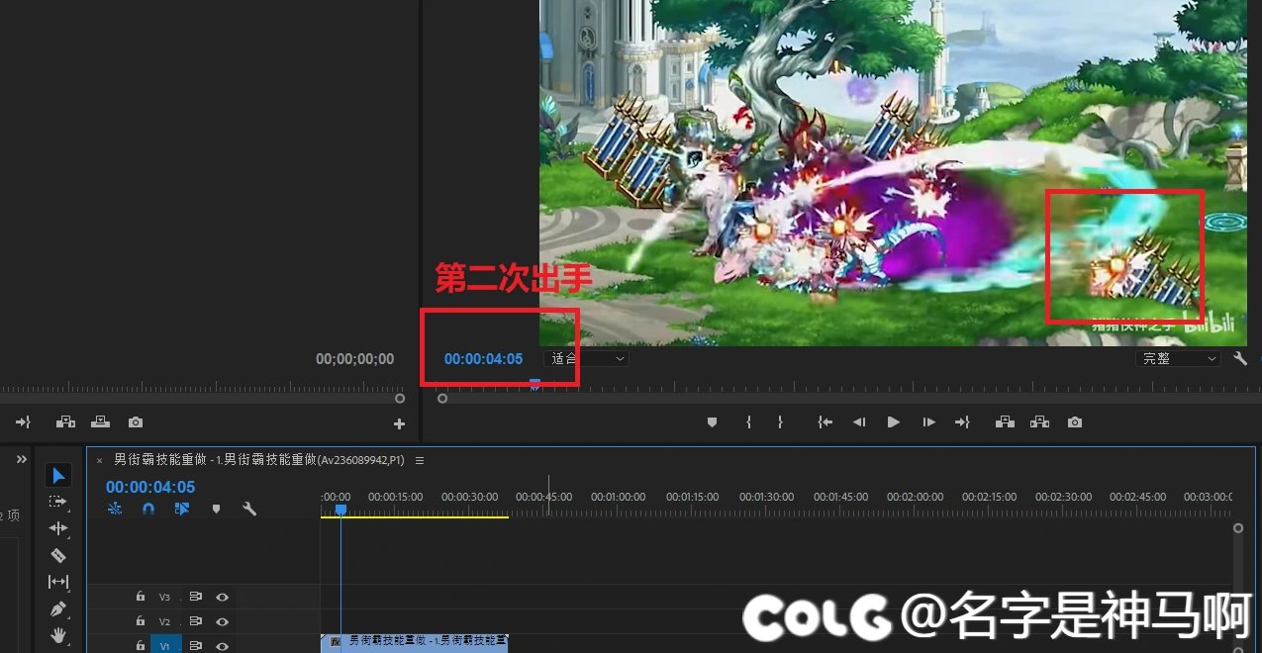
Task: Click 00:00:15:00 on the timeline ruler
Action: point(395,497)
